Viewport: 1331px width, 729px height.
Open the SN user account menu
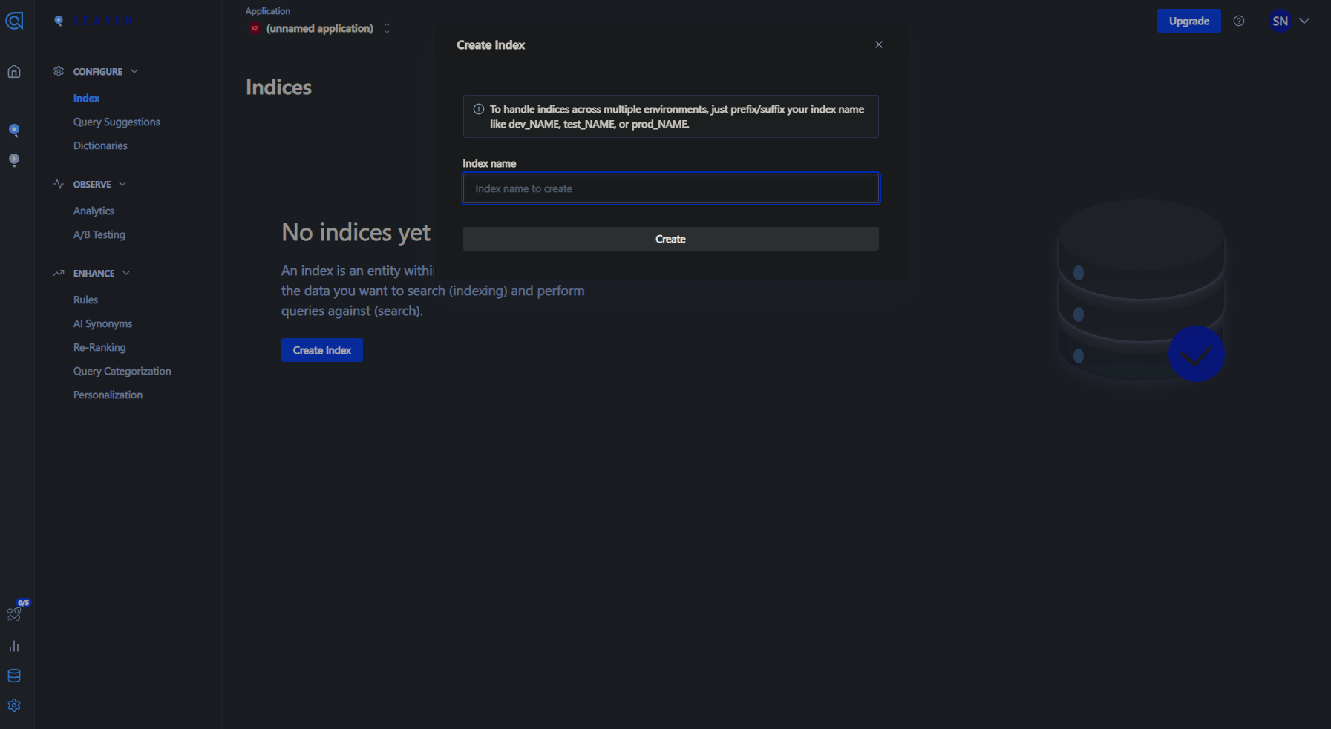pyautogui.click(x=1289, y=21)
